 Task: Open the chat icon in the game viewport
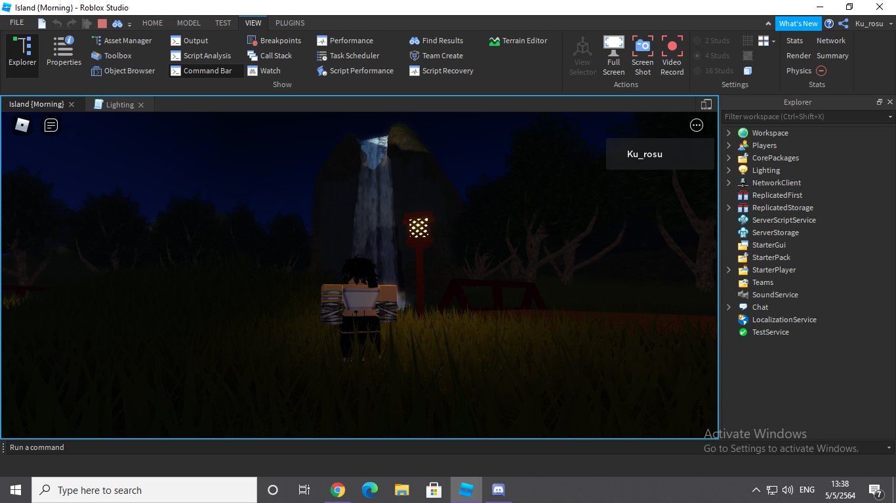[x=51, y=125]
